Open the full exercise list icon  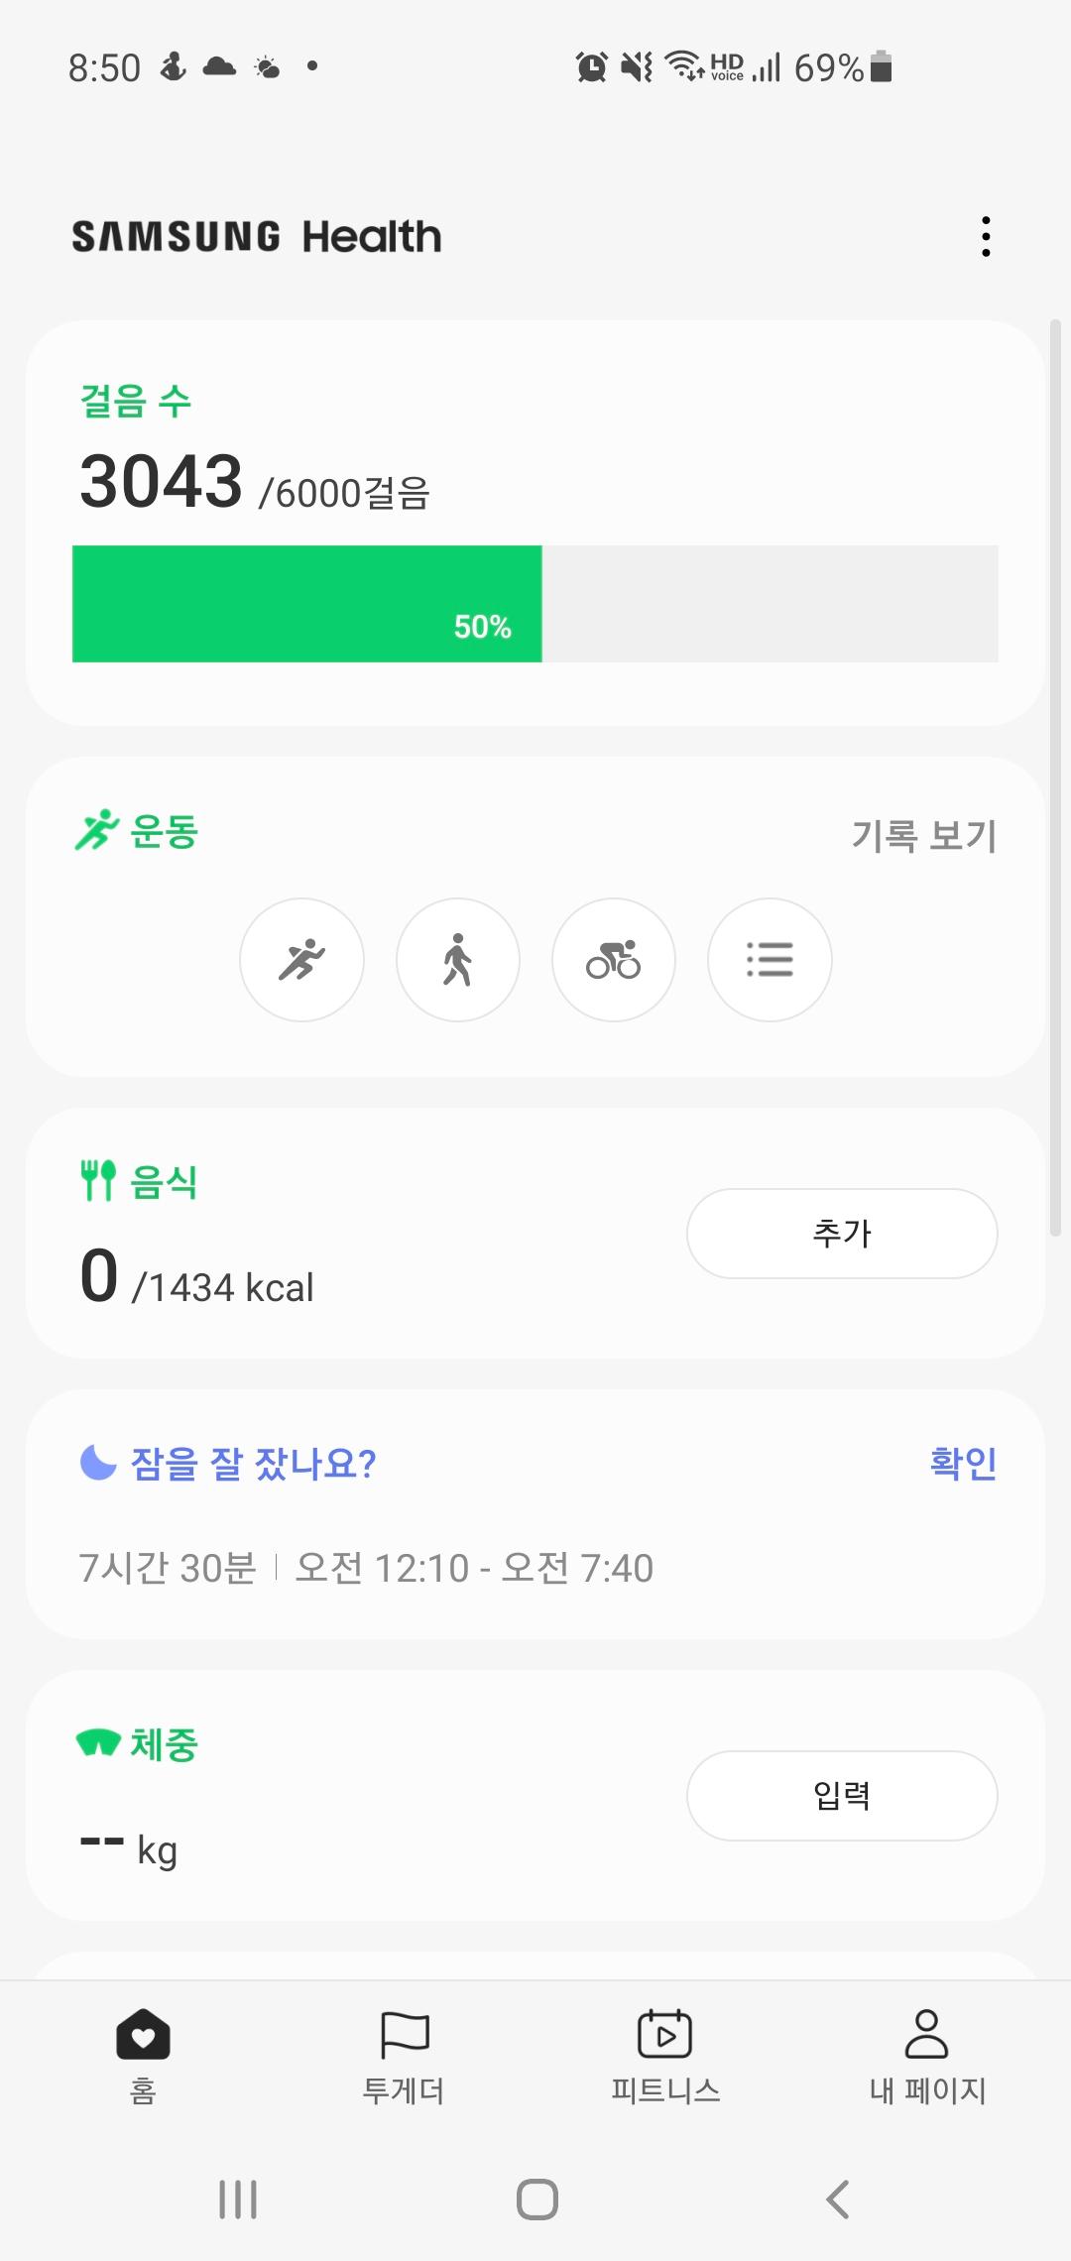tap(769, 960)
